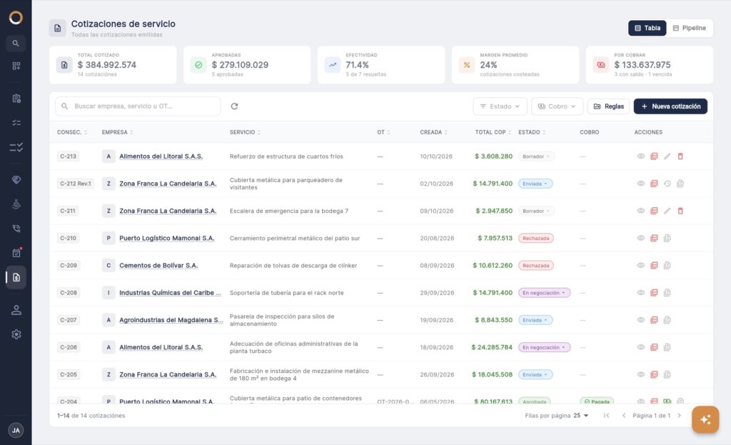Screen dimensions: 731x445
Task: Change the Enviada status of C-212 Rev.1
Action: click(535, 184)
